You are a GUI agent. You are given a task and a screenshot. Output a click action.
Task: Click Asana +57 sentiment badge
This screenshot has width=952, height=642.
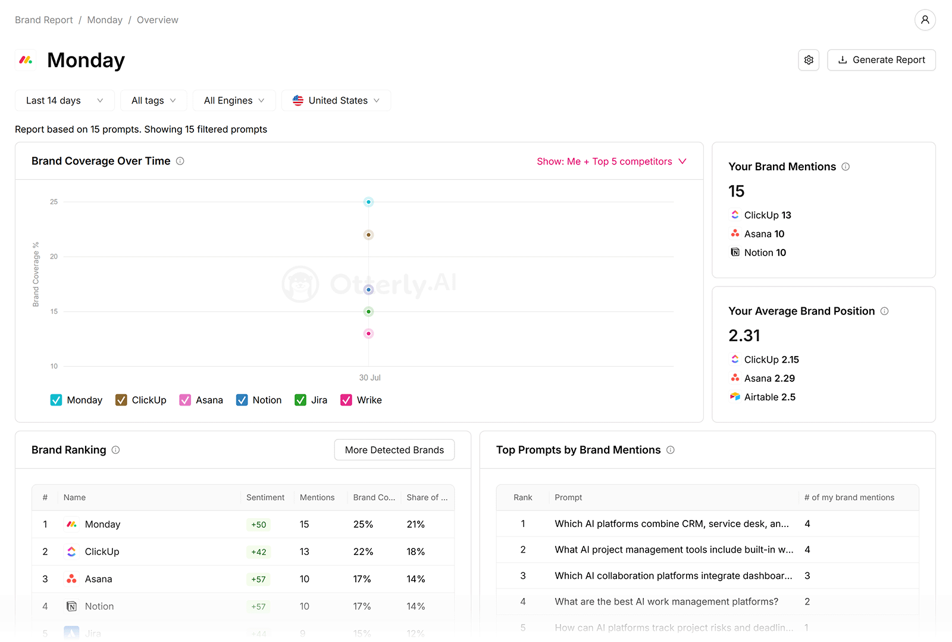258,579
